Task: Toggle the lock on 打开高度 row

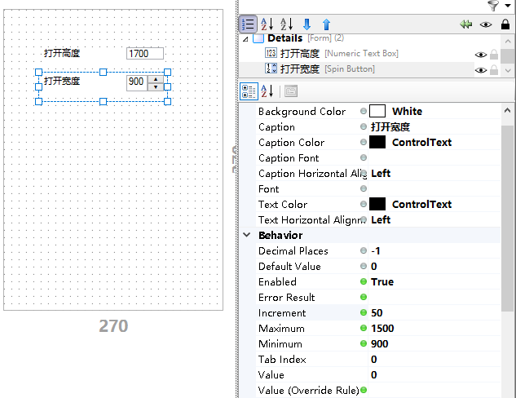Action: [494, 55]
